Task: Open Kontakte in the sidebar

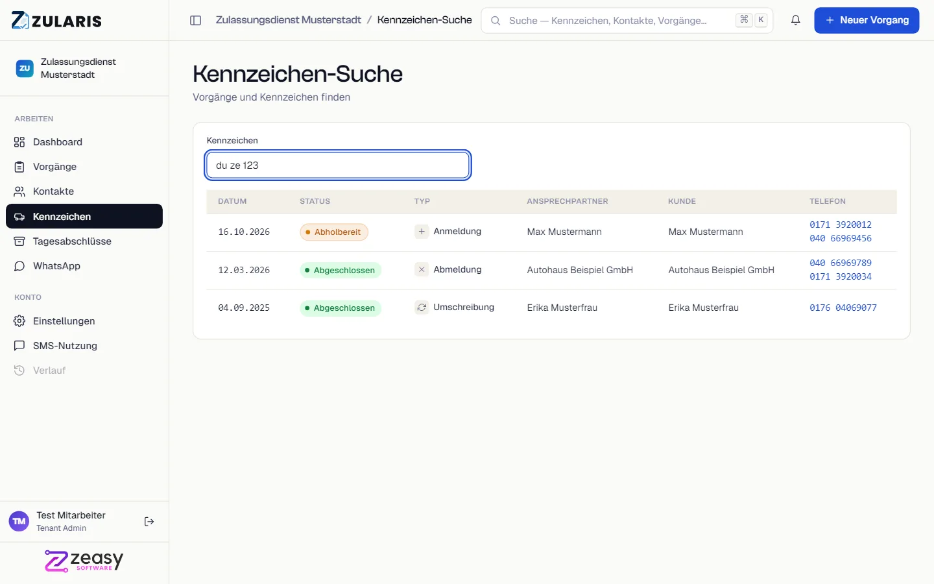Action: 84,191
